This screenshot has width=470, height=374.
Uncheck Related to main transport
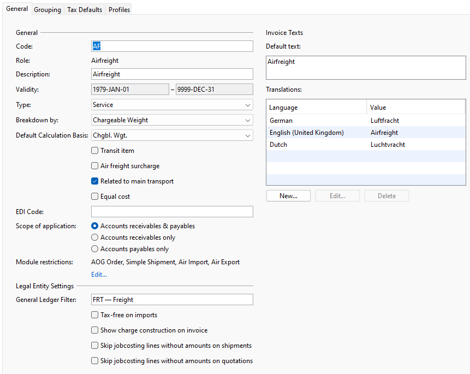pyautogui.click(x=94, y=181)
